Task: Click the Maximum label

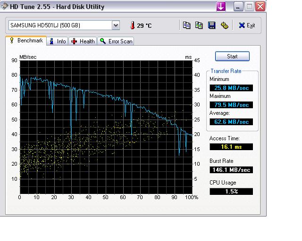Action: coord(220,96)
